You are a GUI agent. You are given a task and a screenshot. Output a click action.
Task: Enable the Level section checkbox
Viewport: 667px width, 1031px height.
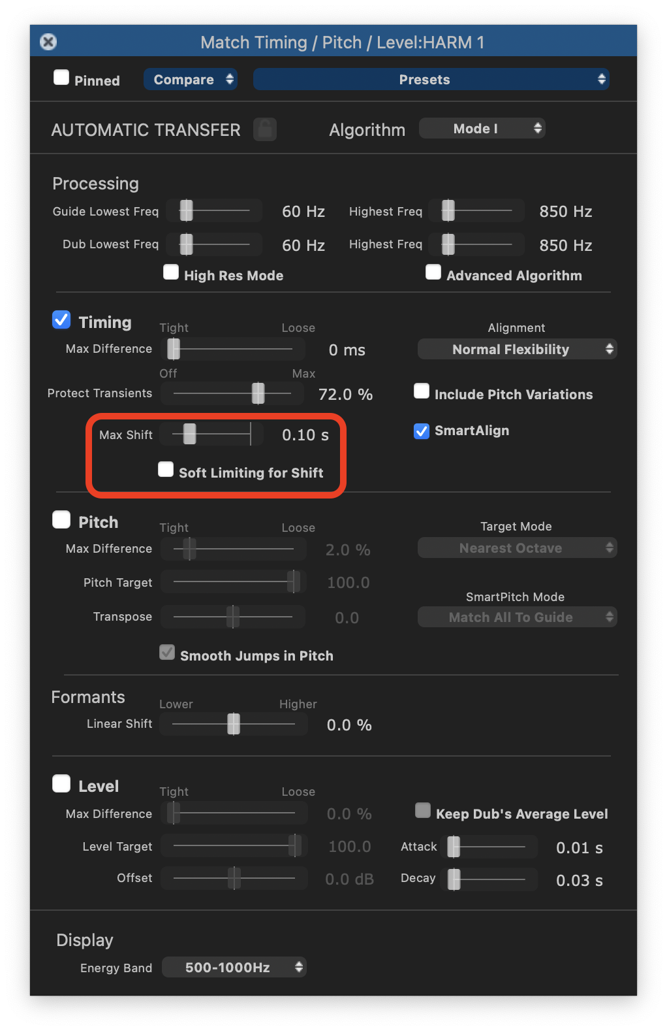(x=61, y=784)
